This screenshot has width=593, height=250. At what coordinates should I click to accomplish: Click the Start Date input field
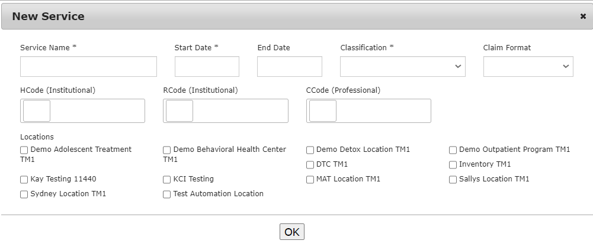click(207, 67)
